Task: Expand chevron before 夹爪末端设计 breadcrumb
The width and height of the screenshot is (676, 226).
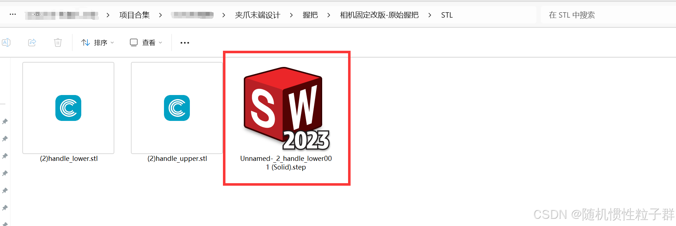Action: click(x=224, y=15)
